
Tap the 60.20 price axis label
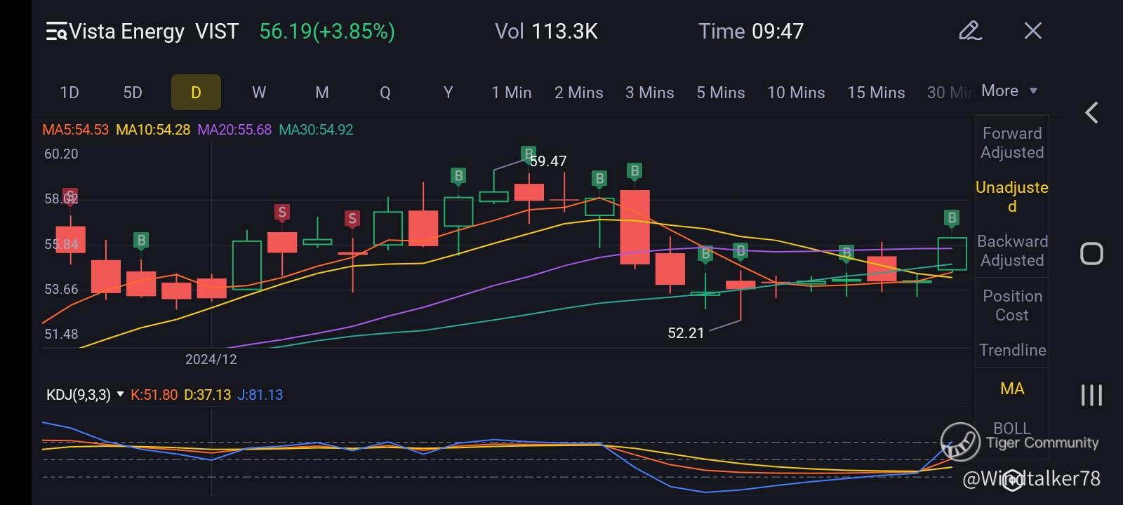[62, 154]
